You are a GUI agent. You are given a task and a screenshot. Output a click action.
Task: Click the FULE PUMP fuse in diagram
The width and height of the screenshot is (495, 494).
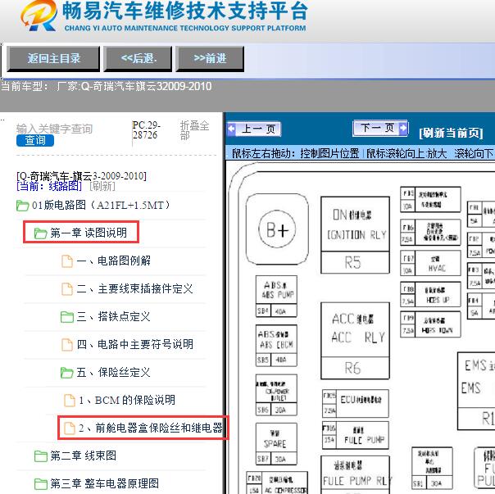click(356, 435)
